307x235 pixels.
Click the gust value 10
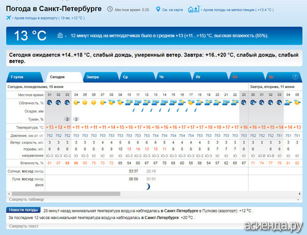coord(120,149)
